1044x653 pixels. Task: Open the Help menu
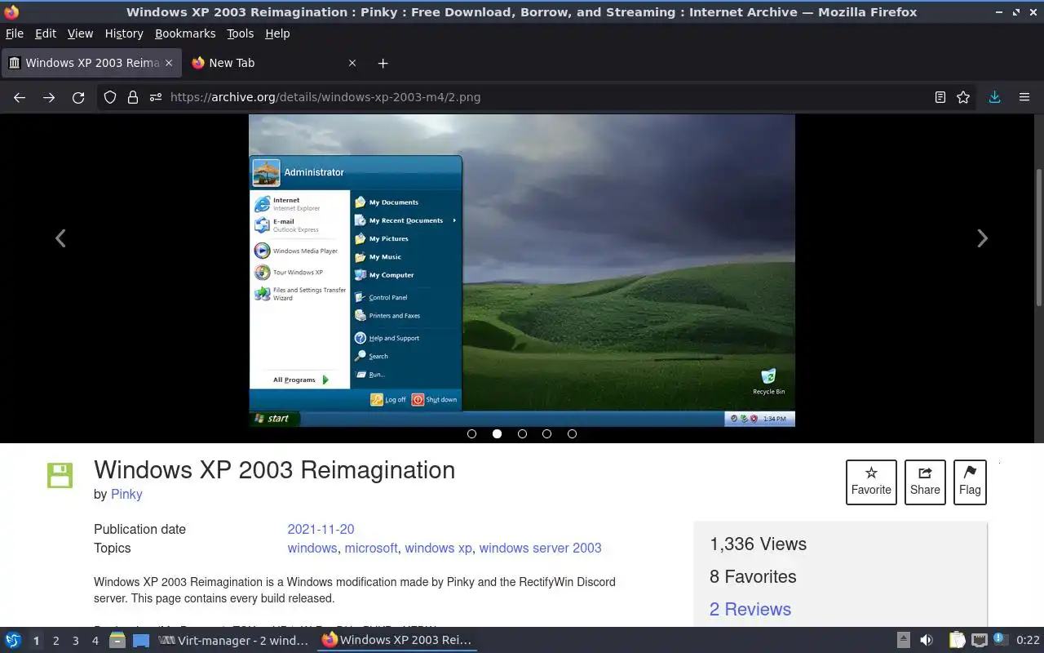pyautogui.click(x=277, y=33)
